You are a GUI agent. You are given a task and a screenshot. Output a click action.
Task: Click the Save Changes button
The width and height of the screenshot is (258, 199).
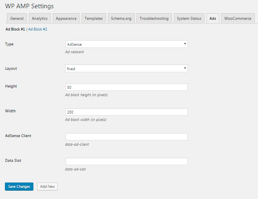[x=19, y=187]
